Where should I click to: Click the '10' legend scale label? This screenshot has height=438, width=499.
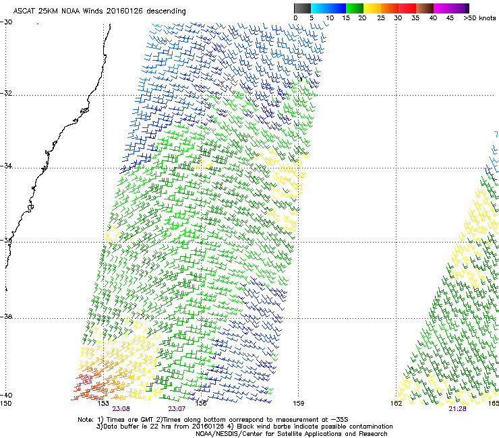330,18
